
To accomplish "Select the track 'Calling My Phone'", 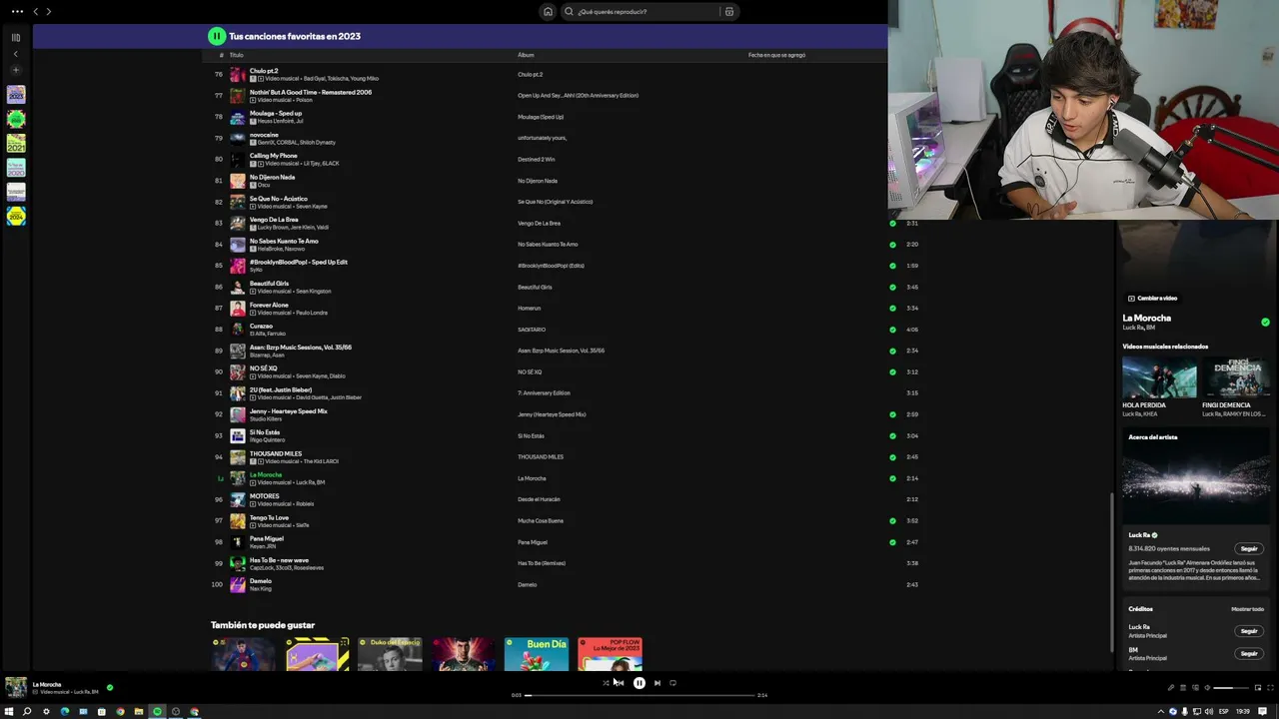I will pyautogui.click(x=274, y=156).
